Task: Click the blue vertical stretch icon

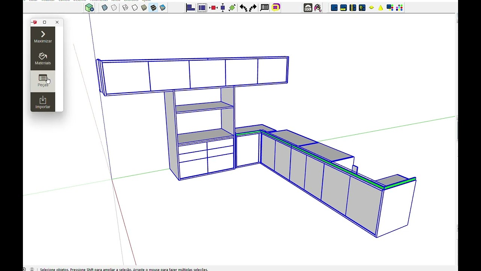Action: [x=223, y=8]
